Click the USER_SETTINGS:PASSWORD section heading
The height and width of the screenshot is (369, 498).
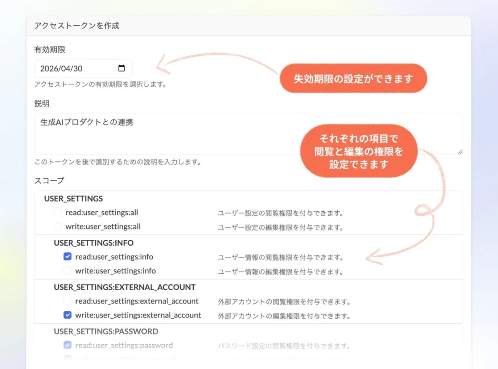[106, 331]
